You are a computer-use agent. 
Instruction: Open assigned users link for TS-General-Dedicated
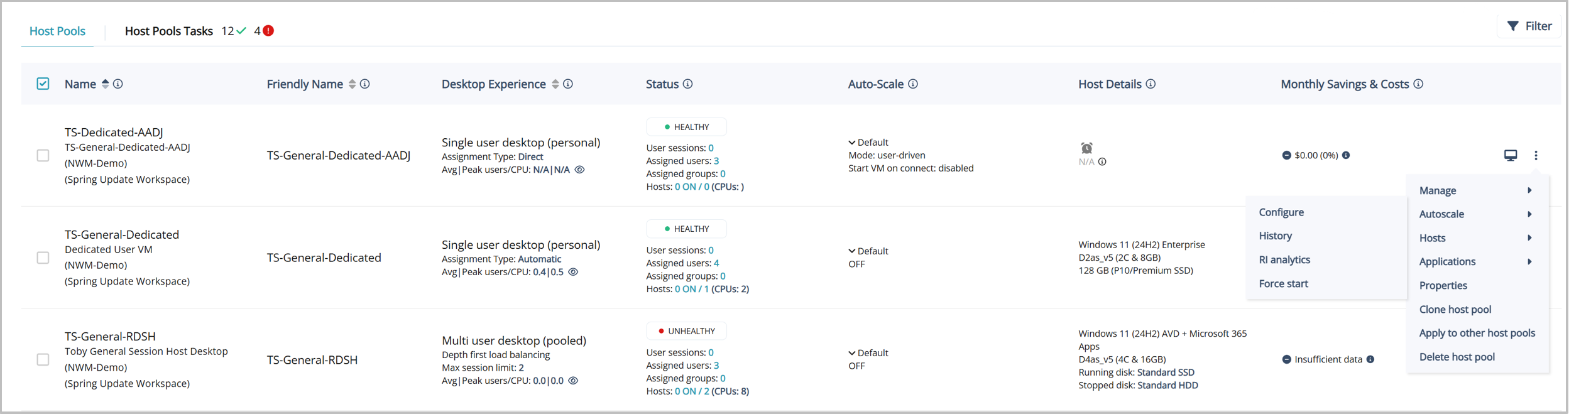(x=716, y=263)
